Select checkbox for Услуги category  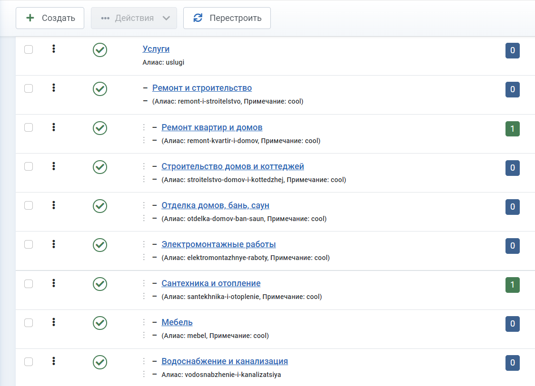29,49
